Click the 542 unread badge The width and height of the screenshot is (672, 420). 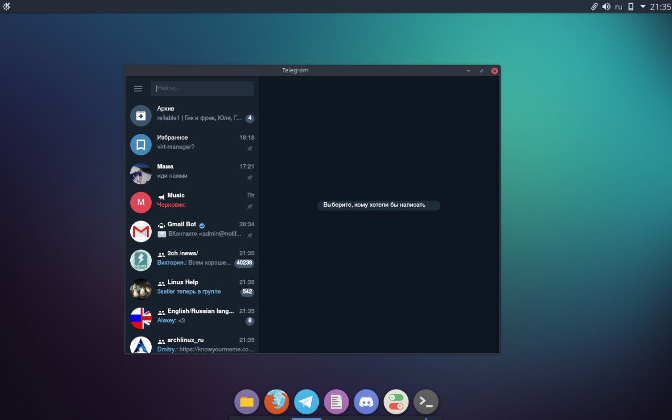point(247,292)
